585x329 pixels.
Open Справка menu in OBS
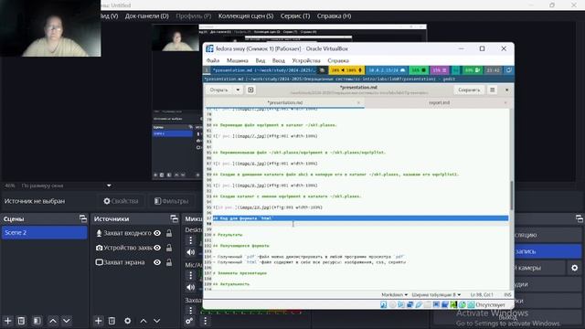pos(334,16)
